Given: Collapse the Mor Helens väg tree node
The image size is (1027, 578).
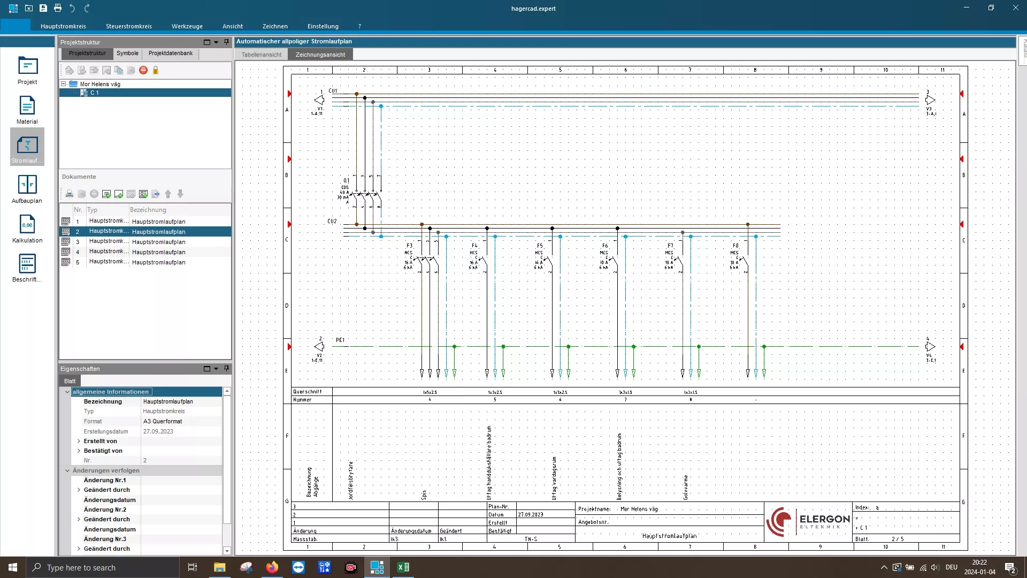Looking at the screenshot, I should tap(64, 84).
